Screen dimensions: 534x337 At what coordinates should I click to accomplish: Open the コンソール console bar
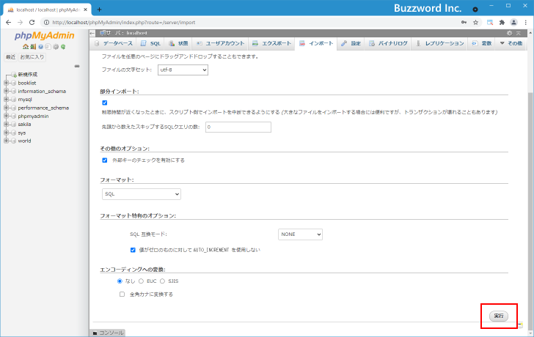[x=109, y=333]
